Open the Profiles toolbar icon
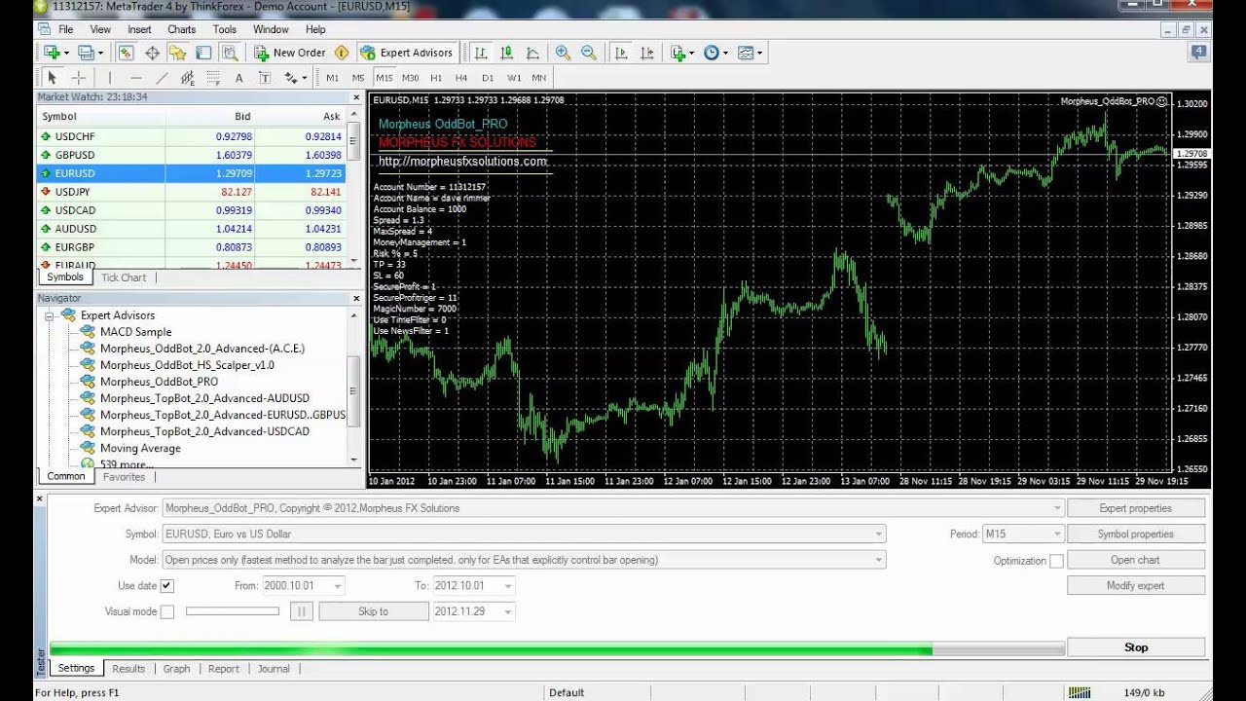Image resolution: width=1246 pixels, height=701 pixels. pyautogui.click(x=87, y=53)
